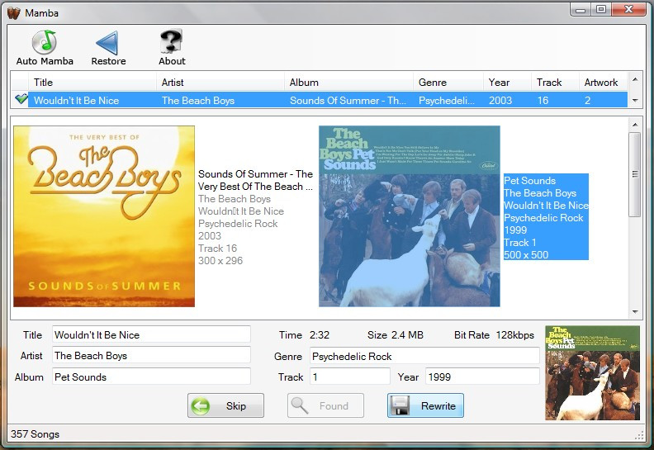This screenshot has height=450, width=654.
Task: Sort by the Album column header
Action: [348, 83]
